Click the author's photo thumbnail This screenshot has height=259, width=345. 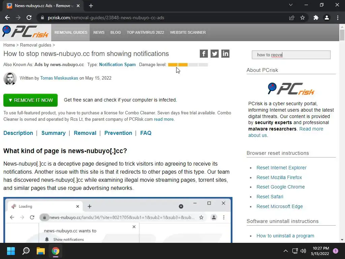click(10, 78)
